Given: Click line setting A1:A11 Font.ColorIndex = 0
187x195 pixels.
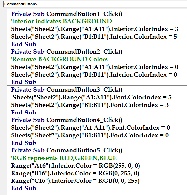Looking at the screenshot, I should 90,128.
